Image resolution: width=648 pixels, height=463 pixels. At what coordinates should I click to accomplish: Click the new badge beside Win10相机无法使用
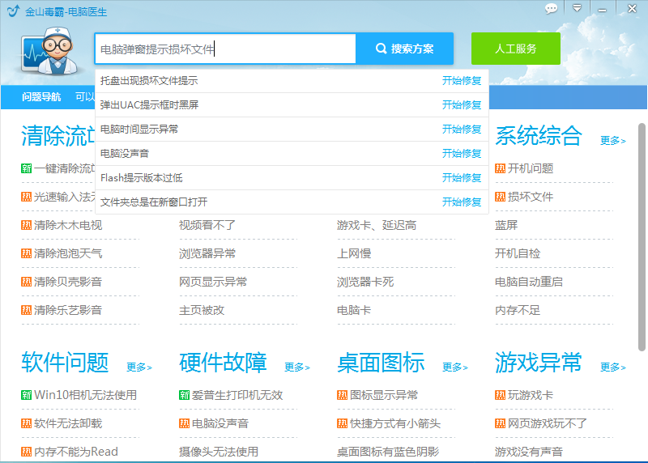pyautogui.click(x=27, y=395)
